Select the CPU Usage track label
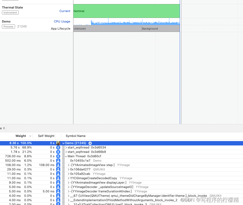Image resolution: width=243 pixels, height=205 pixels. click(62, 21)
